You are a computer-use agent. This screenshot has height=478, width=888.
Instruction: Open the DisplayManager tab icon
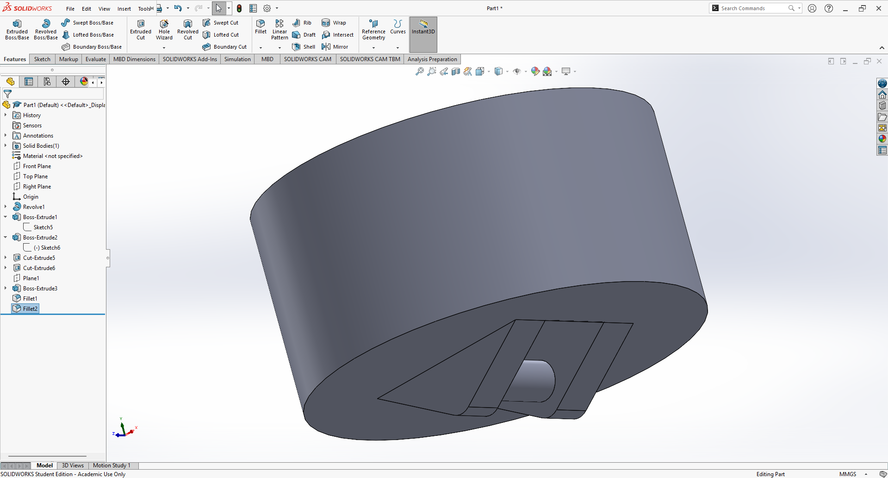[x=84, y=82]
